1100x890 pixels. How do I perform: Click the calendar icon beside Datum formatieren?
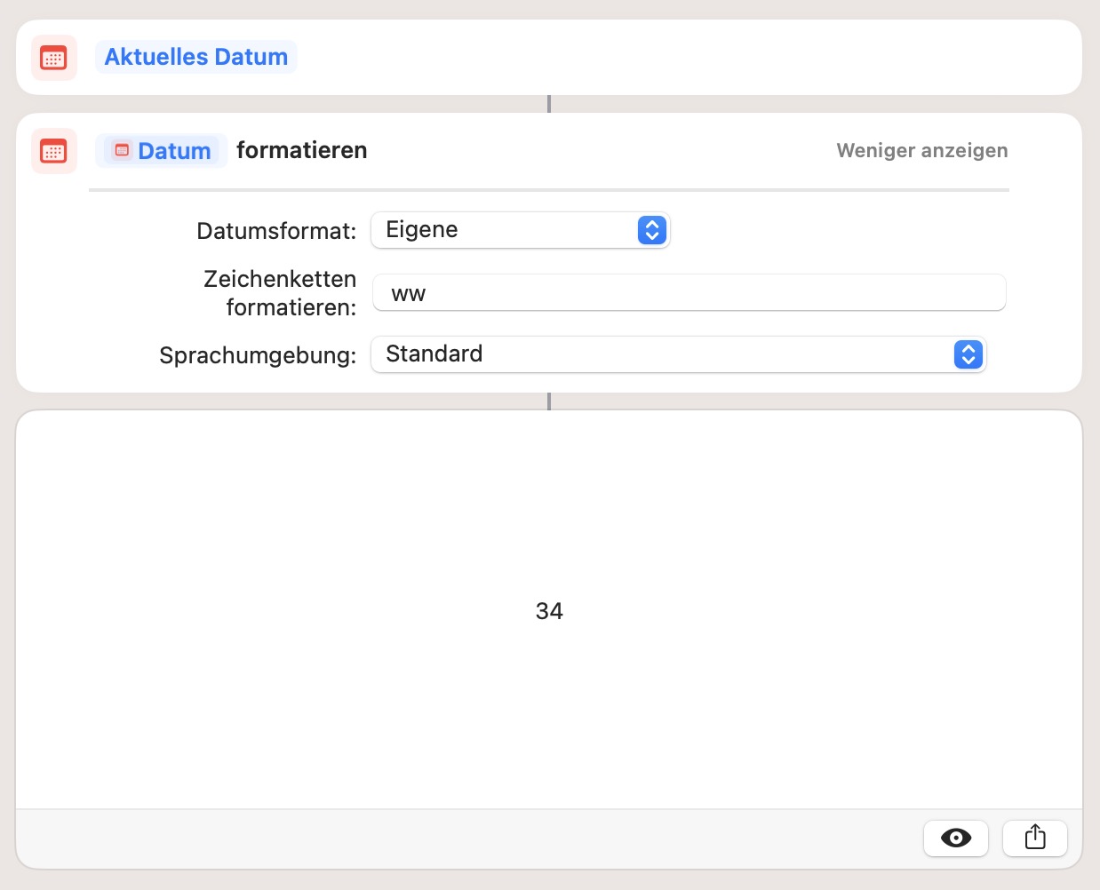click(53, 151)
